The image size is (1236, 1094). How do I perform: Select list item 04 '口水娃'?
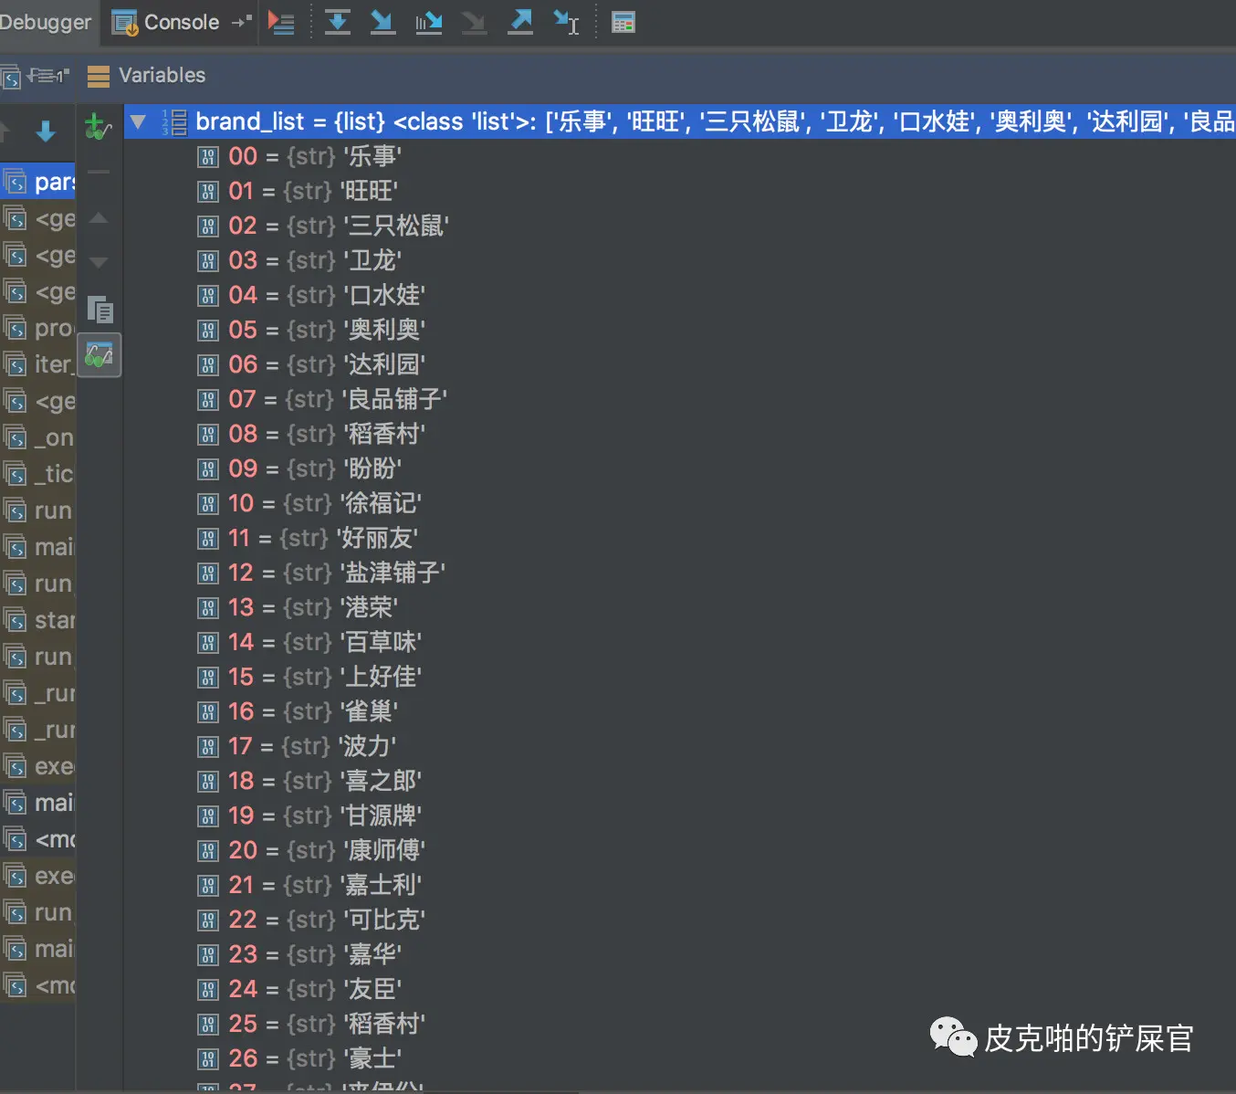point(679,295)
